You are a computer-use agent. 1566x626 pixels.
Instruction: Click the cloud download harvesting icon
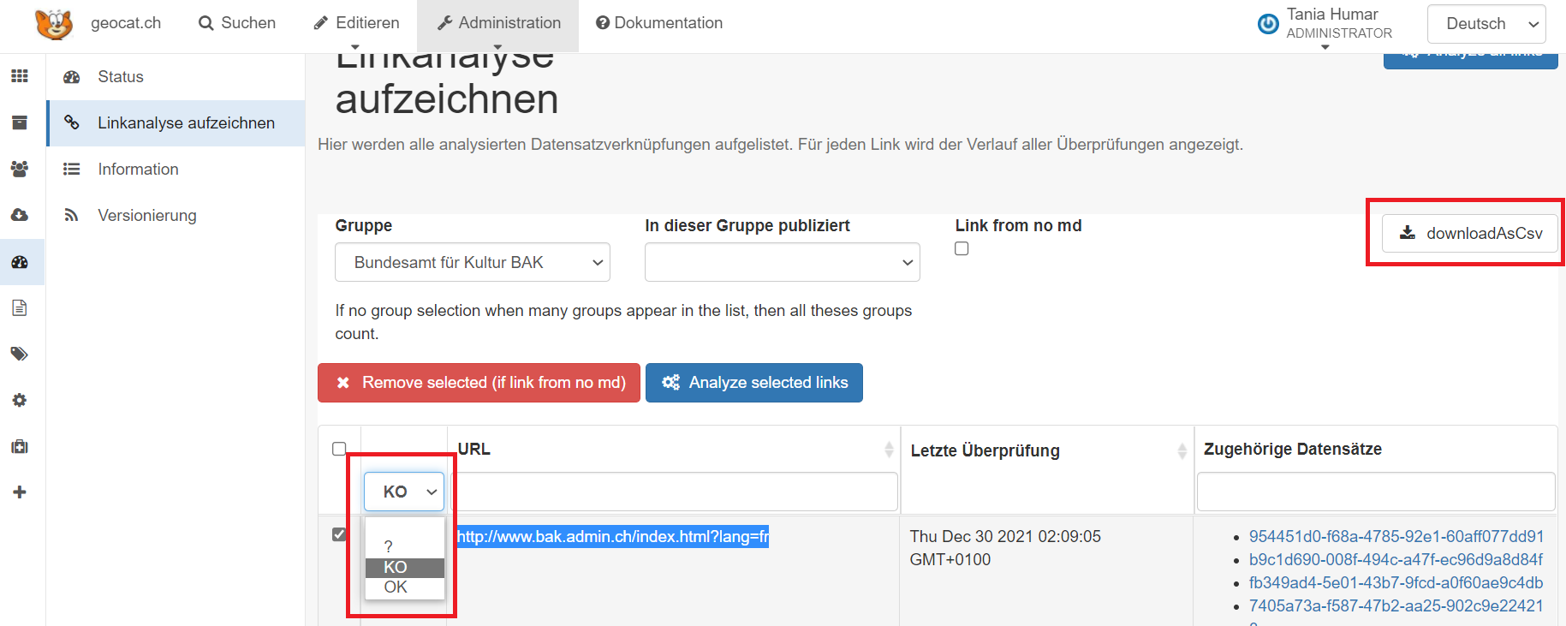click(x=20, y=215)
